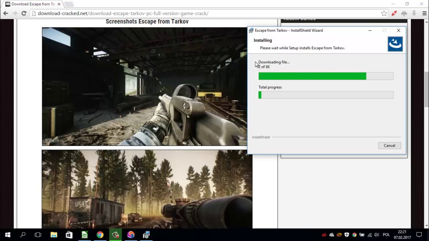
Task: Click the red tray icon in the system tray
Action: 324,235
